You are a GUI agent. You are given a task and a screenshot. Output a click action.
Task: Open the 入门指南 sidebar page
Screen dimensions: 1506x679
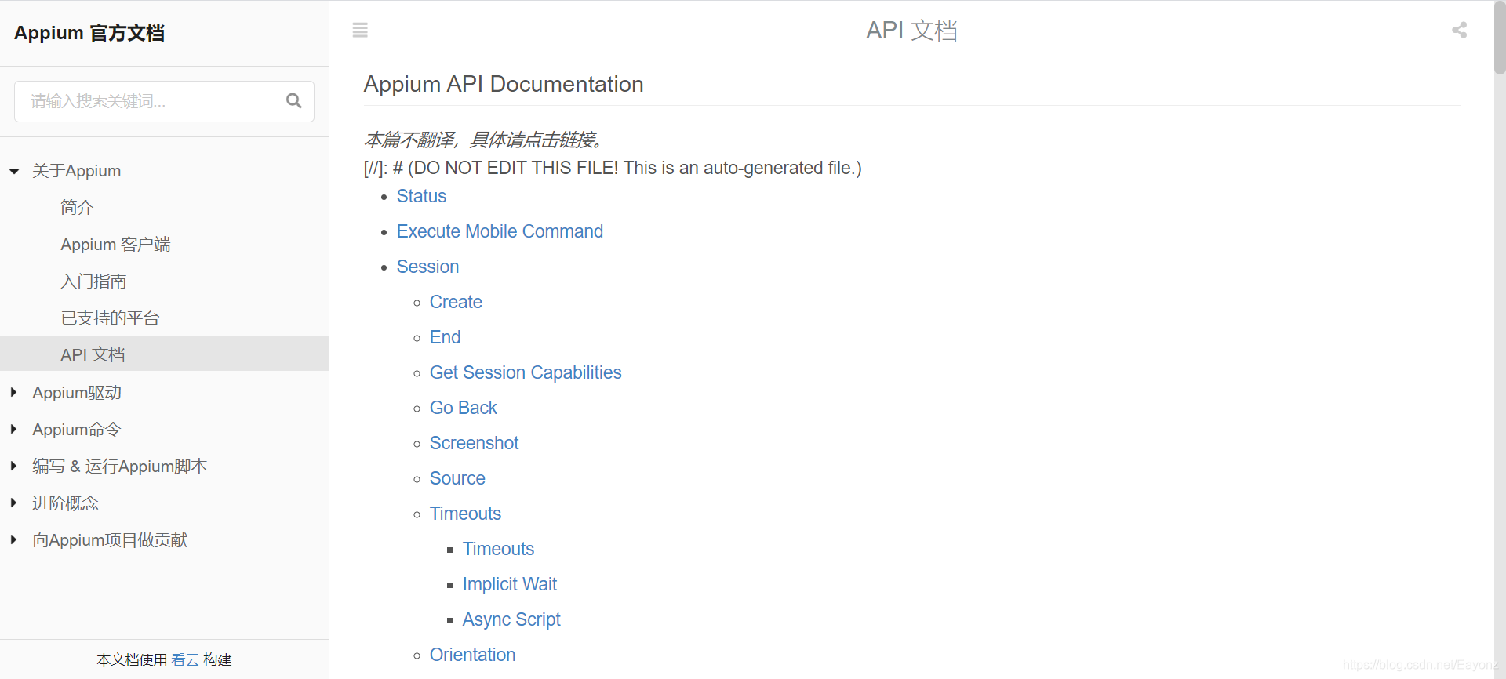(93, 281)
